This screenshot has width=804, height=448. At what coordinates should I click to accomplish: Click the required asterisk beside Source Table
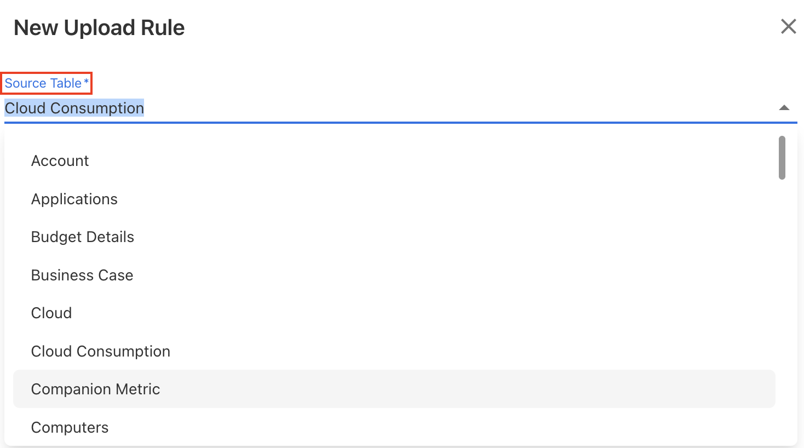coord(87,82)
